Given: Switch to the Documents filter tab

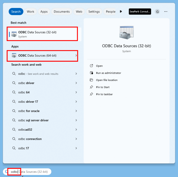Looking at the screenshot, I should (62, 12).
